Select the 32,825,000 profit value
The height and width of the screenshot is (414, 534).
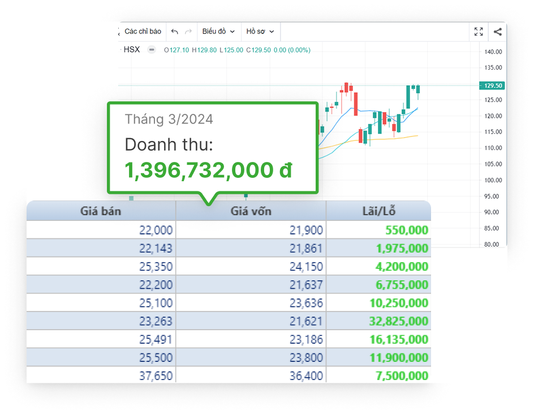click(x=399, y=321)
